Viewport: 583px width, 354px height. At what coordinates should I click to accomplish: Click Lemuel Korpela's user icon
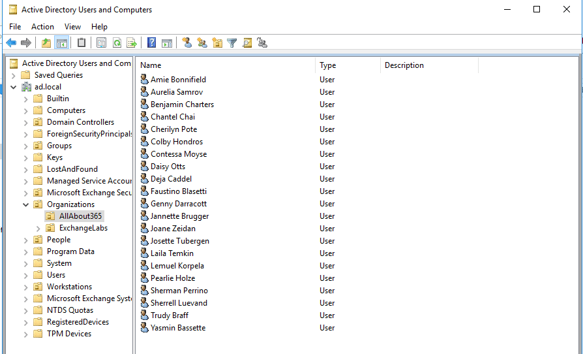point(145,265)
